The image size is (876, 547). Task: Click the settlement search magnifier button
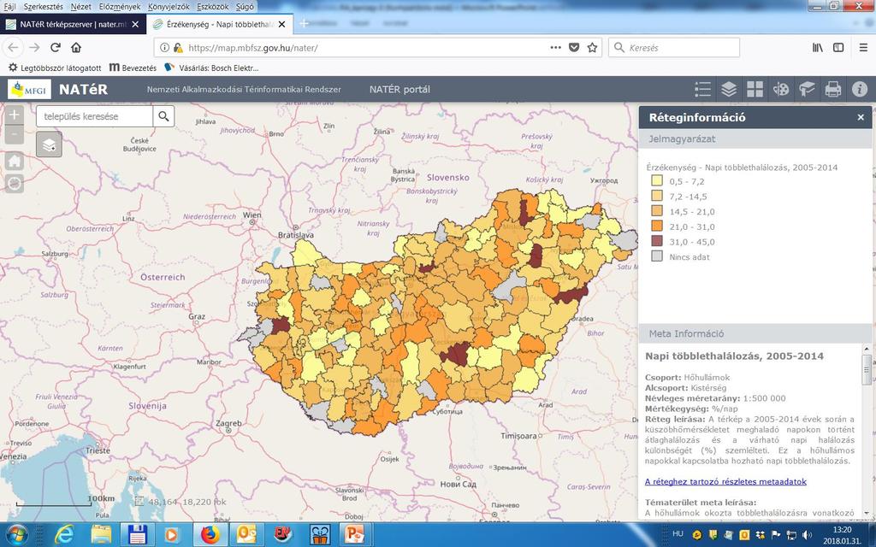tap(163, 116)
